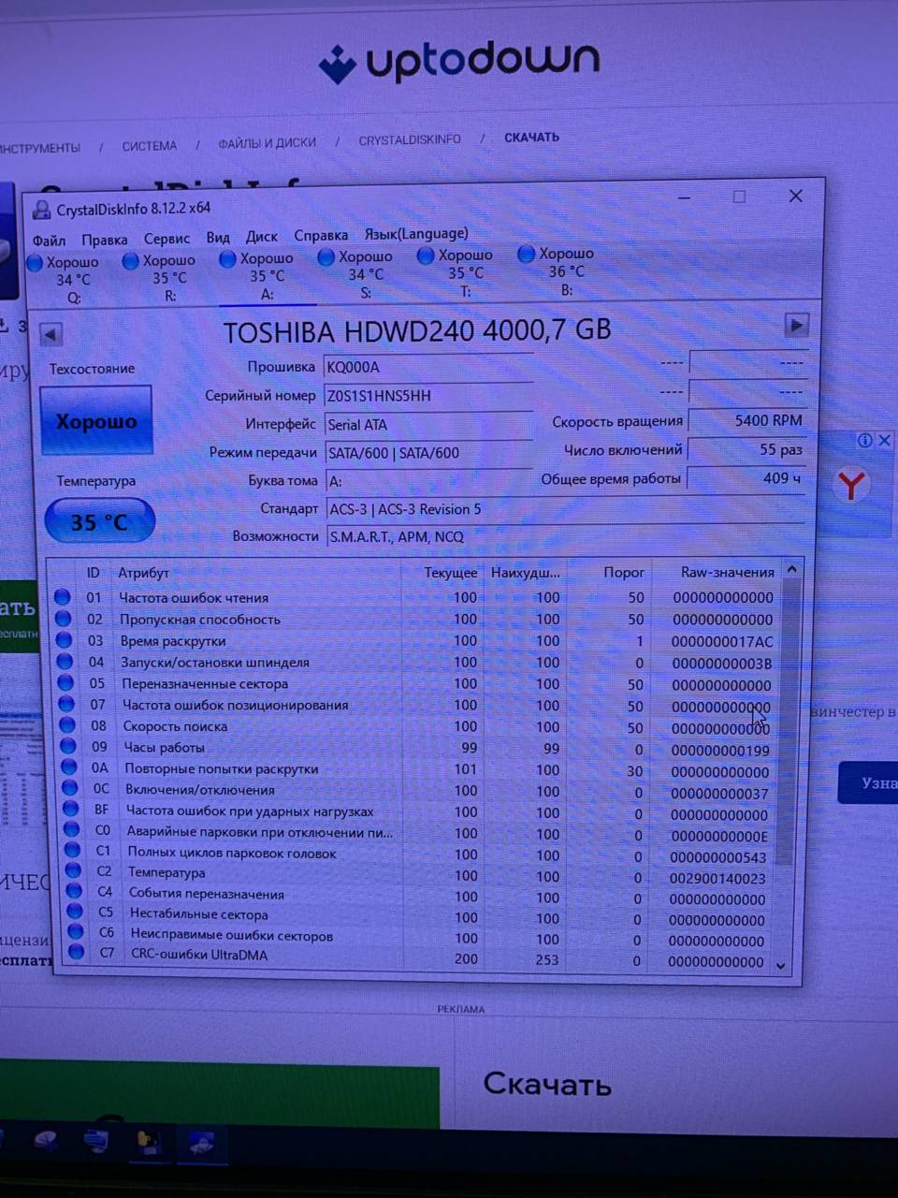898x1198 pixels.
Task: Click raw value 002900140023
Action: click(717, 879)
